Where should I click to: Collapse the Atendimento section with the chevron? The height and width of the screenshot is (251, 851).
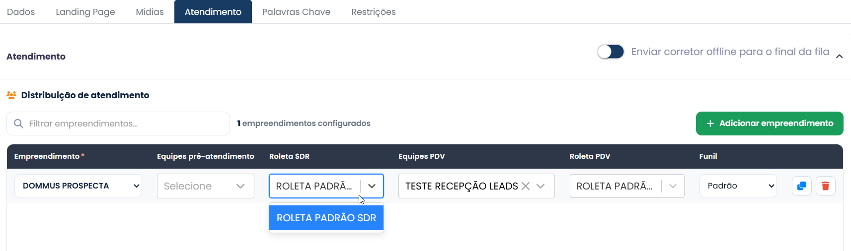tap(839, 56)
